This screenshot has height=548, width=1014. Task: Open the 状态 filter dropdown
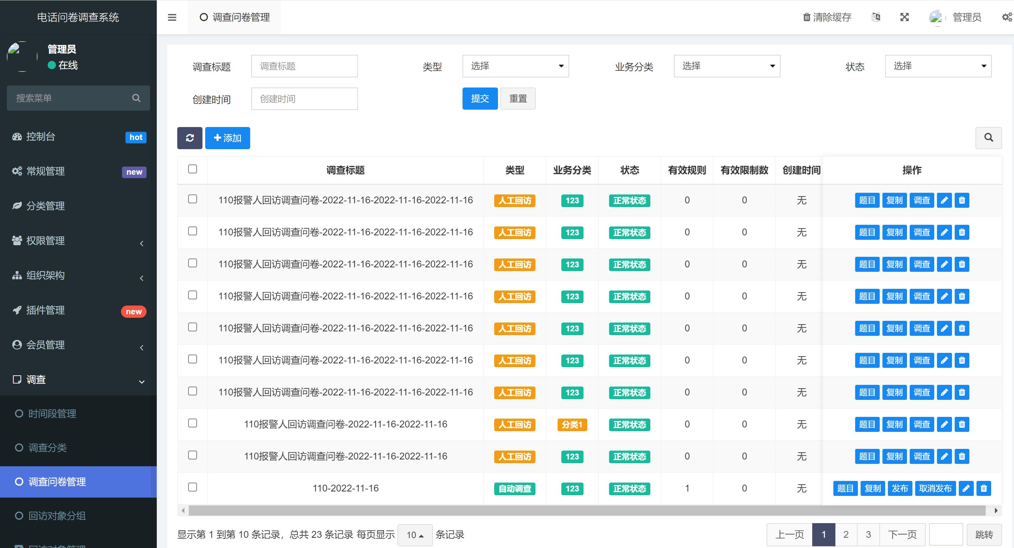coord(938,66)
